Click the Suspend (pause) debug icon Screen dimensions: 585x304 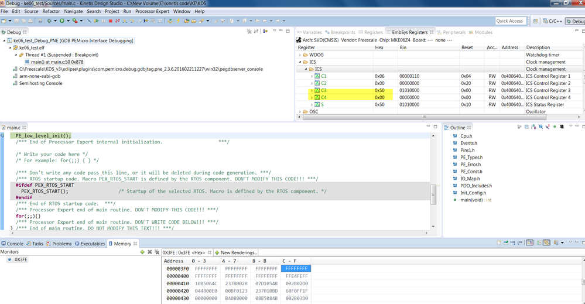coord(104,21)
